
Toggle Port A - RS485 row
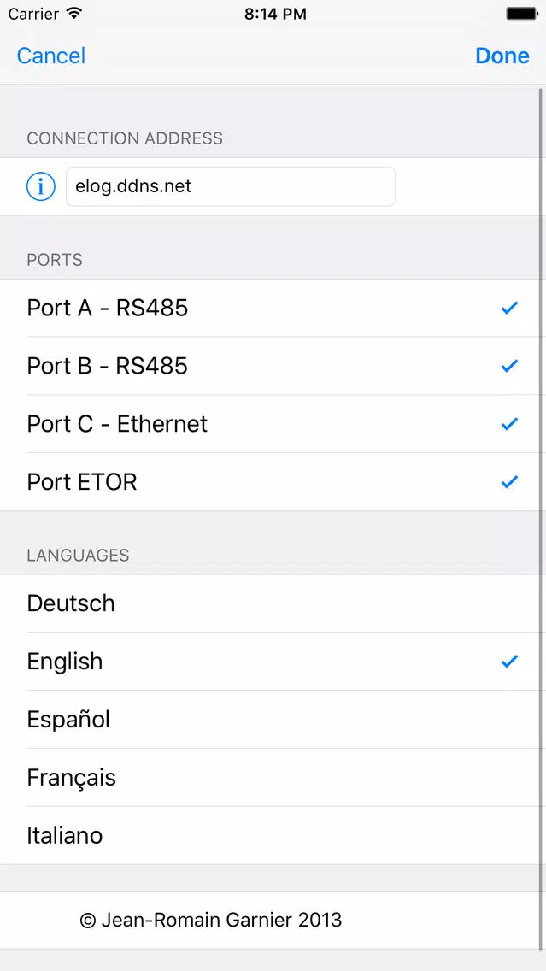click(273, 308)
